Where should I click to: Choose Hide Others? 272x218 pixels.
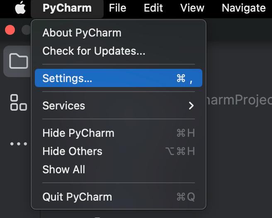[72, 151]
